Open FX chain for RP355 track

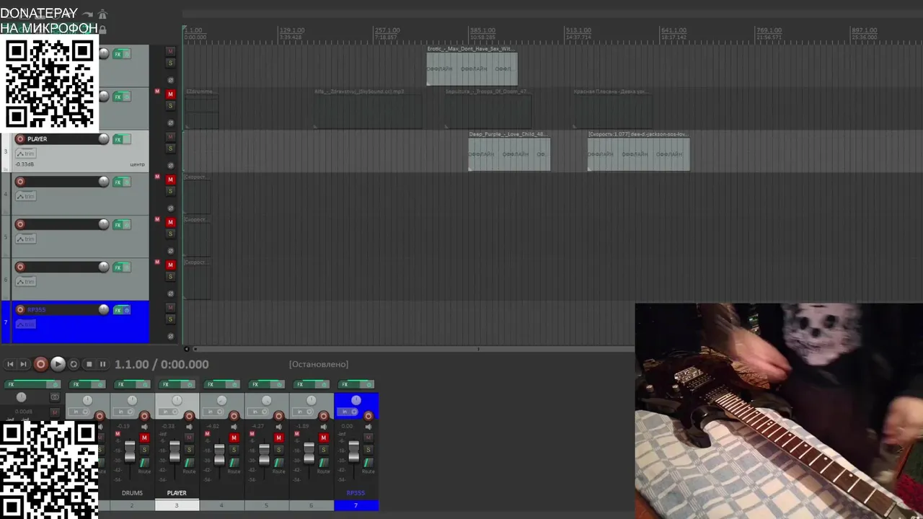(118, 310)
